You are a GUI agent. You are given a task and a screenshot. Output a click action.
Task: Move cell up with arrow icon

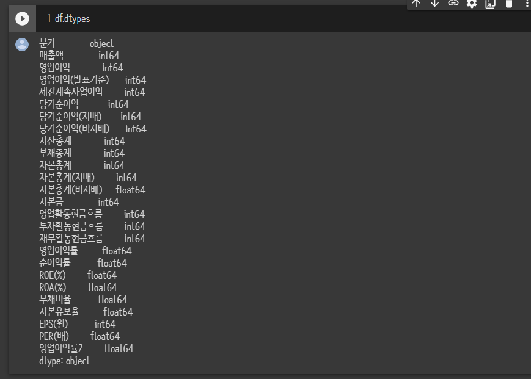pos(416,4)
